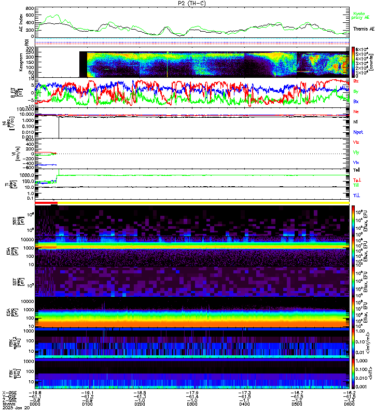Image resolution: width=389 pixels, height=415 pixels.
Task: Click the "0200" time tick label
Action: pos(140,405)
